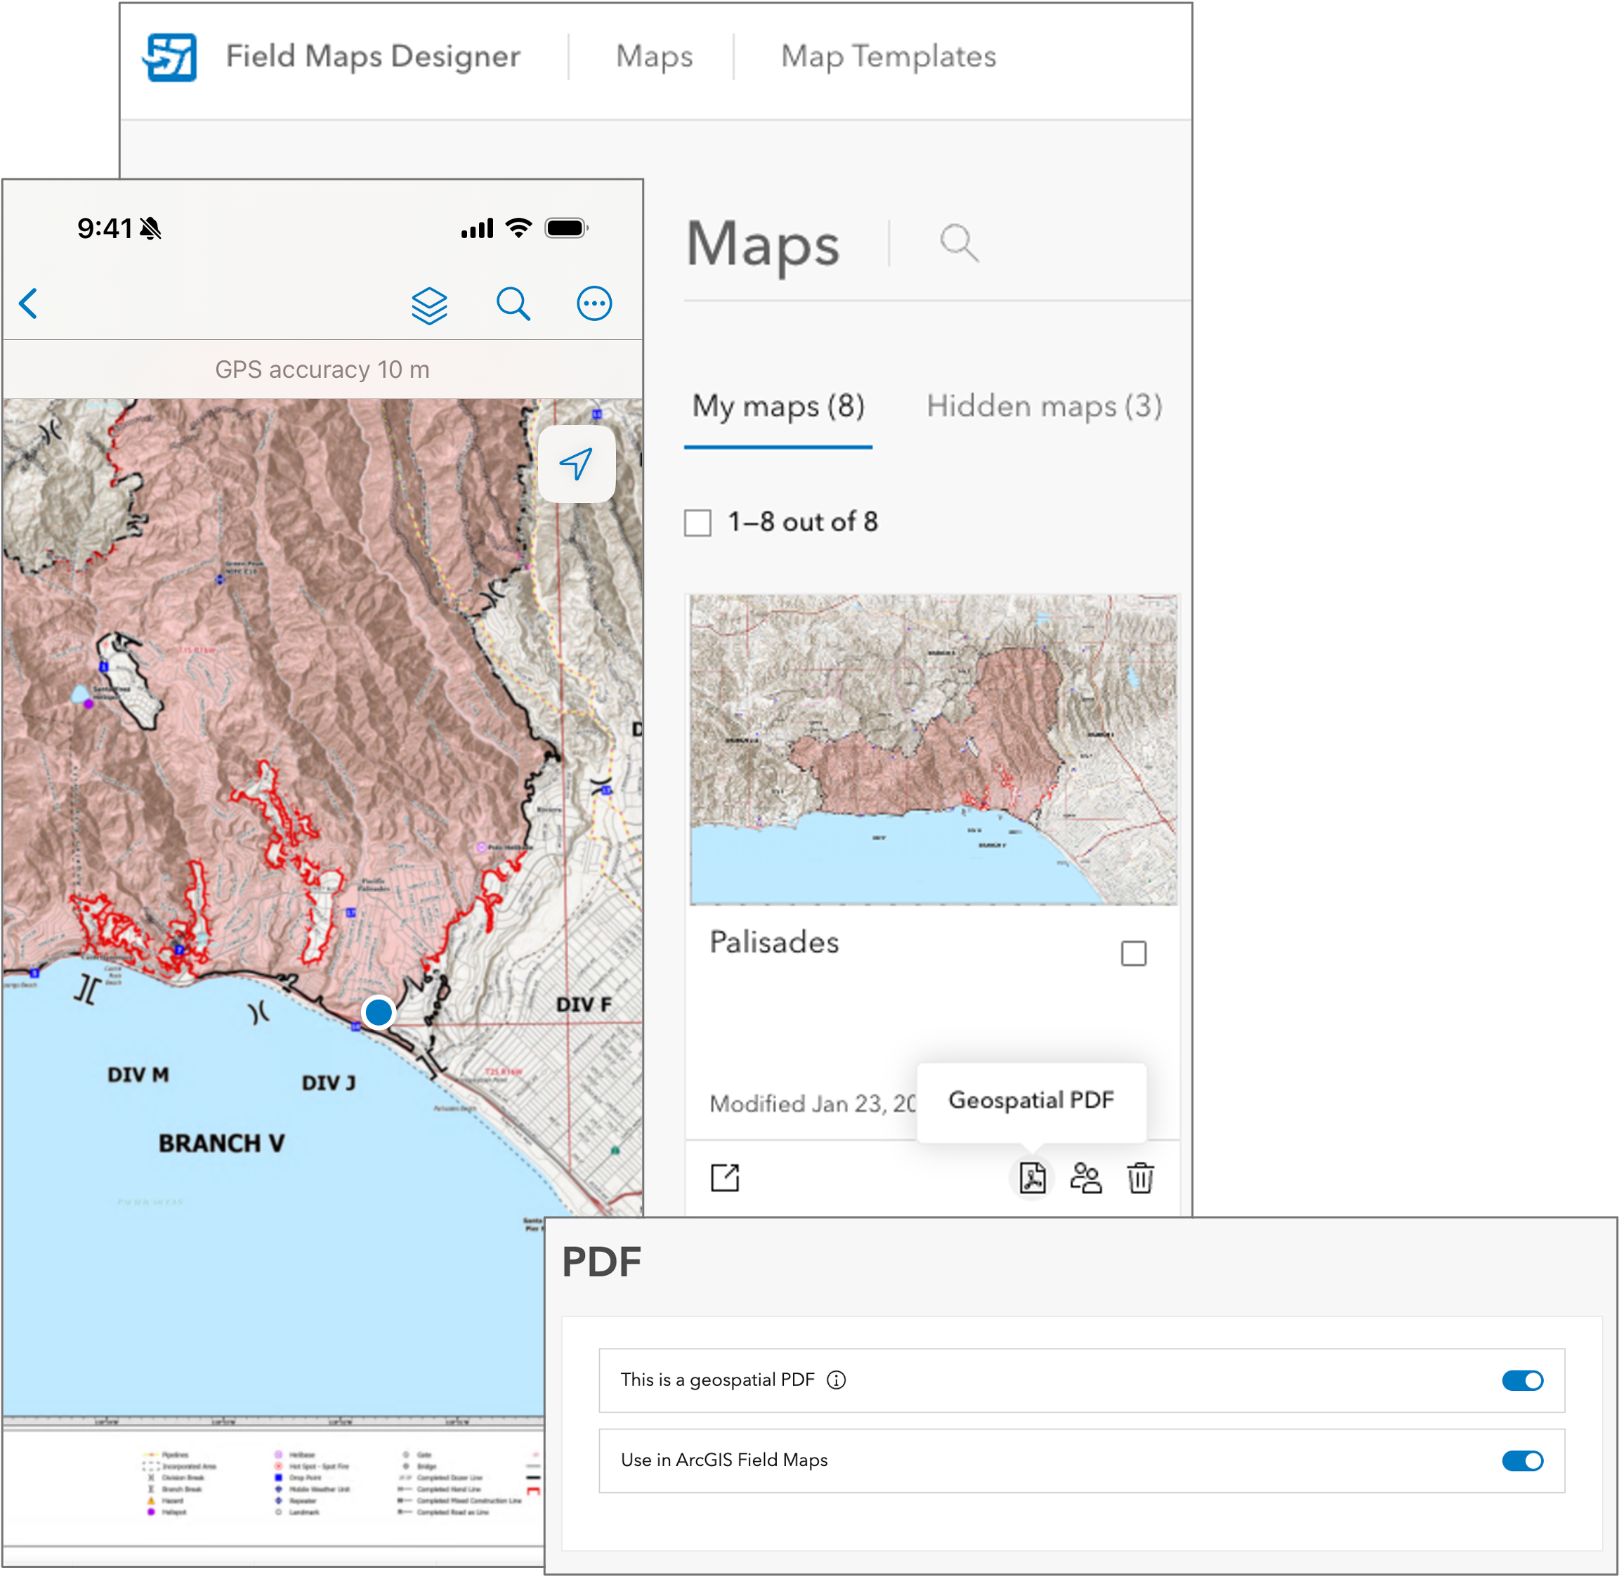Go back using the mobile back arrow
The width and height of the screenshot is (1619, 1577).
pyautogui.click(x=28, y=303)
